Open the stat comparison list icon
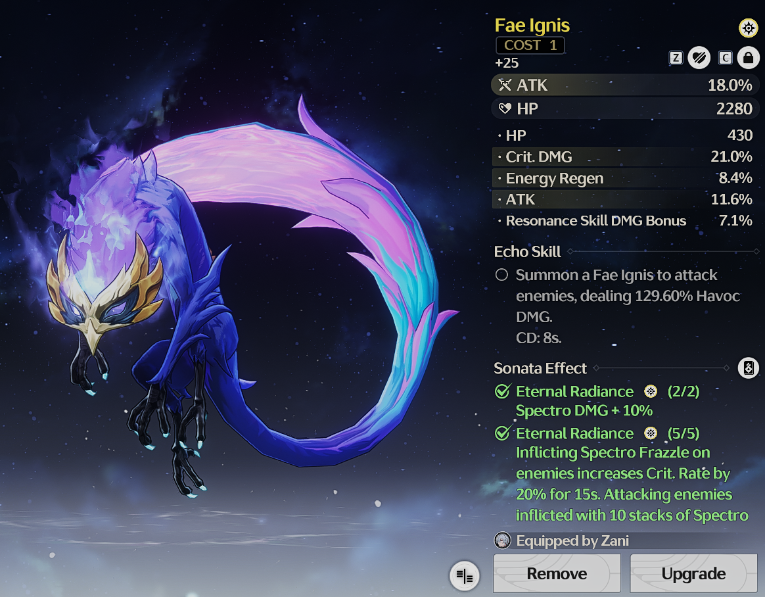 click(x=465, y=576)
